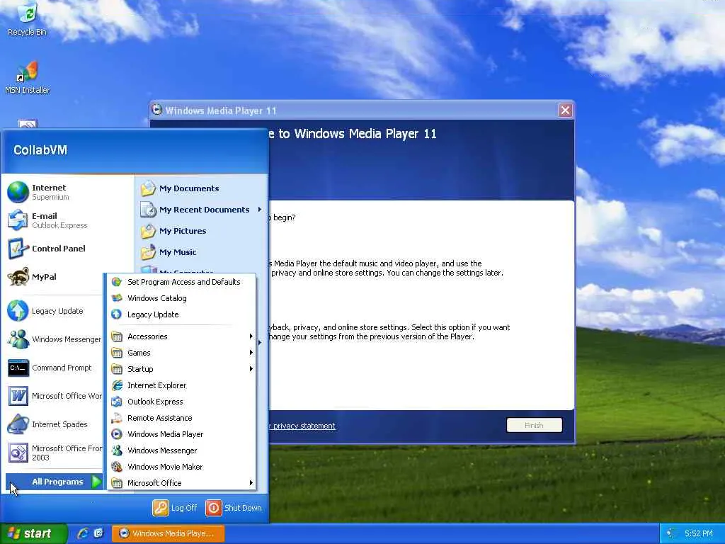Expand My Recent Documents submenu
725x544 pixels.
click(x=202, y=210)
